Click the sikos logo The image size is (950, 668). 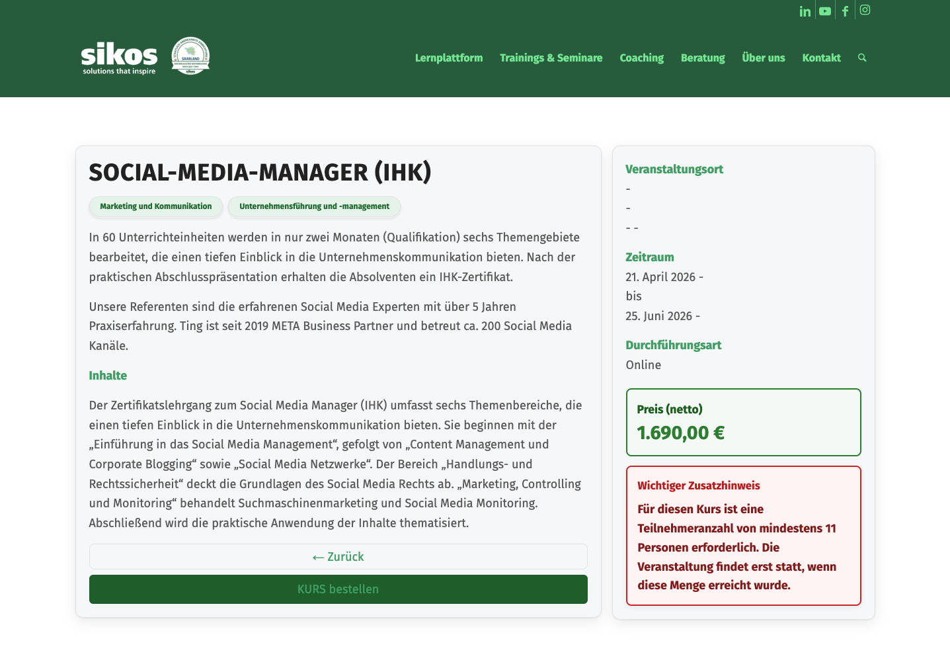[119, 58]
